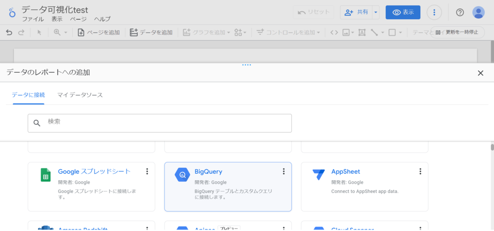Open the ファイル menu
494x231 pixels.
[x=33, y=19]
